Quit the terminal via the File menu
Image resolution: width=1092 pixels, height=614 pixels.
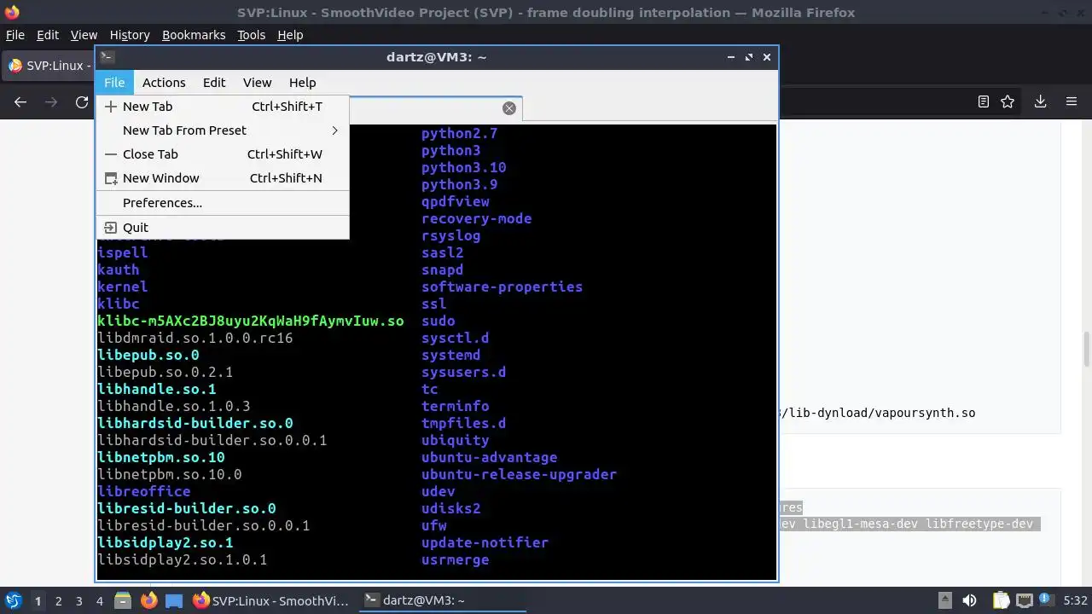(x=222, y=228)
